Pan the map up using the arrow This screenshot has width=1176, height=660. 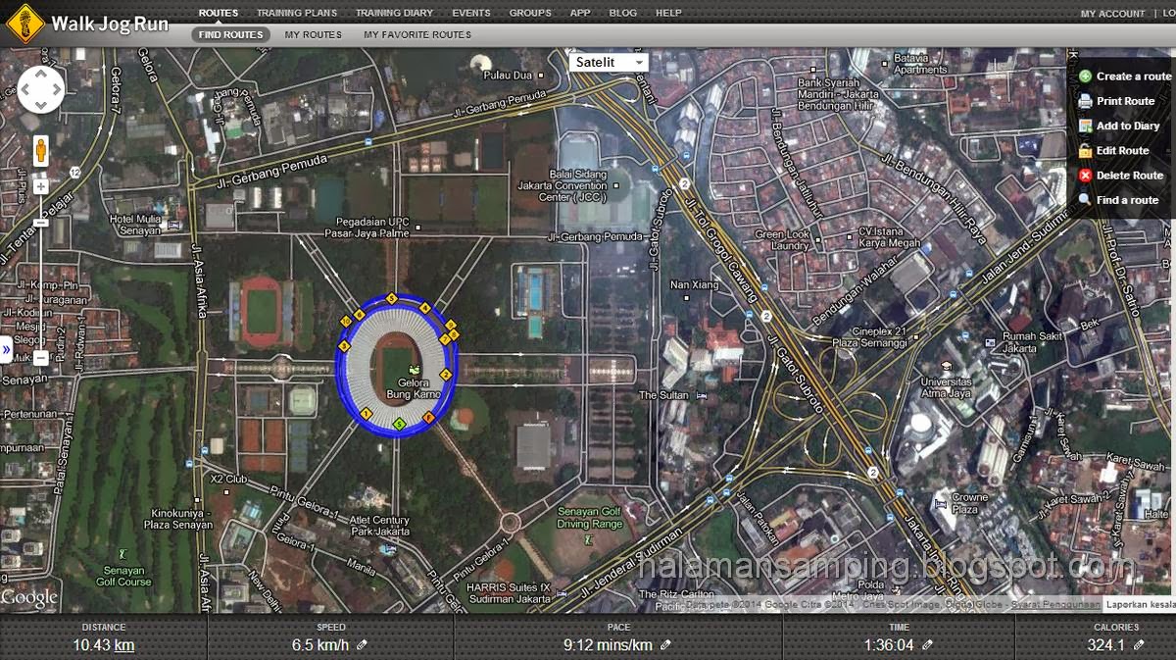(40, 75)
